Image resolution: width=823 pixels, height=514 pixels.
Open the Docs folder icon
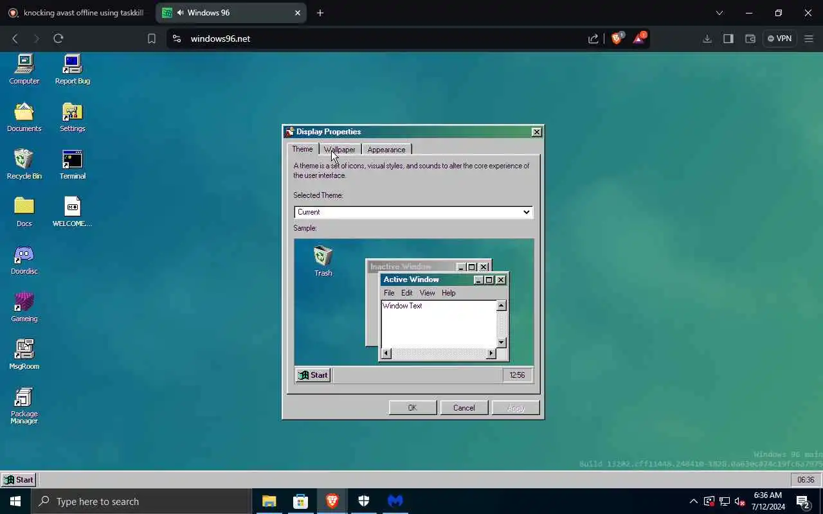[x=24, y=212]
